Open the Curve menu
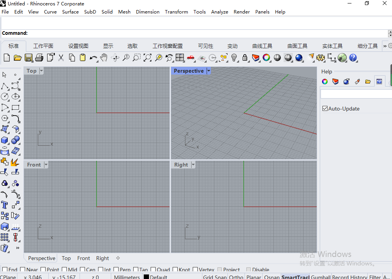 pyautogui.click(x=50, y=12)
